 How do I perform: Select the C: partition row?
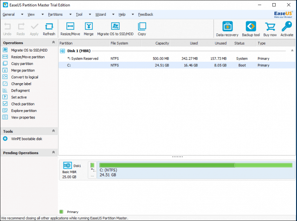tap(177, 65)
